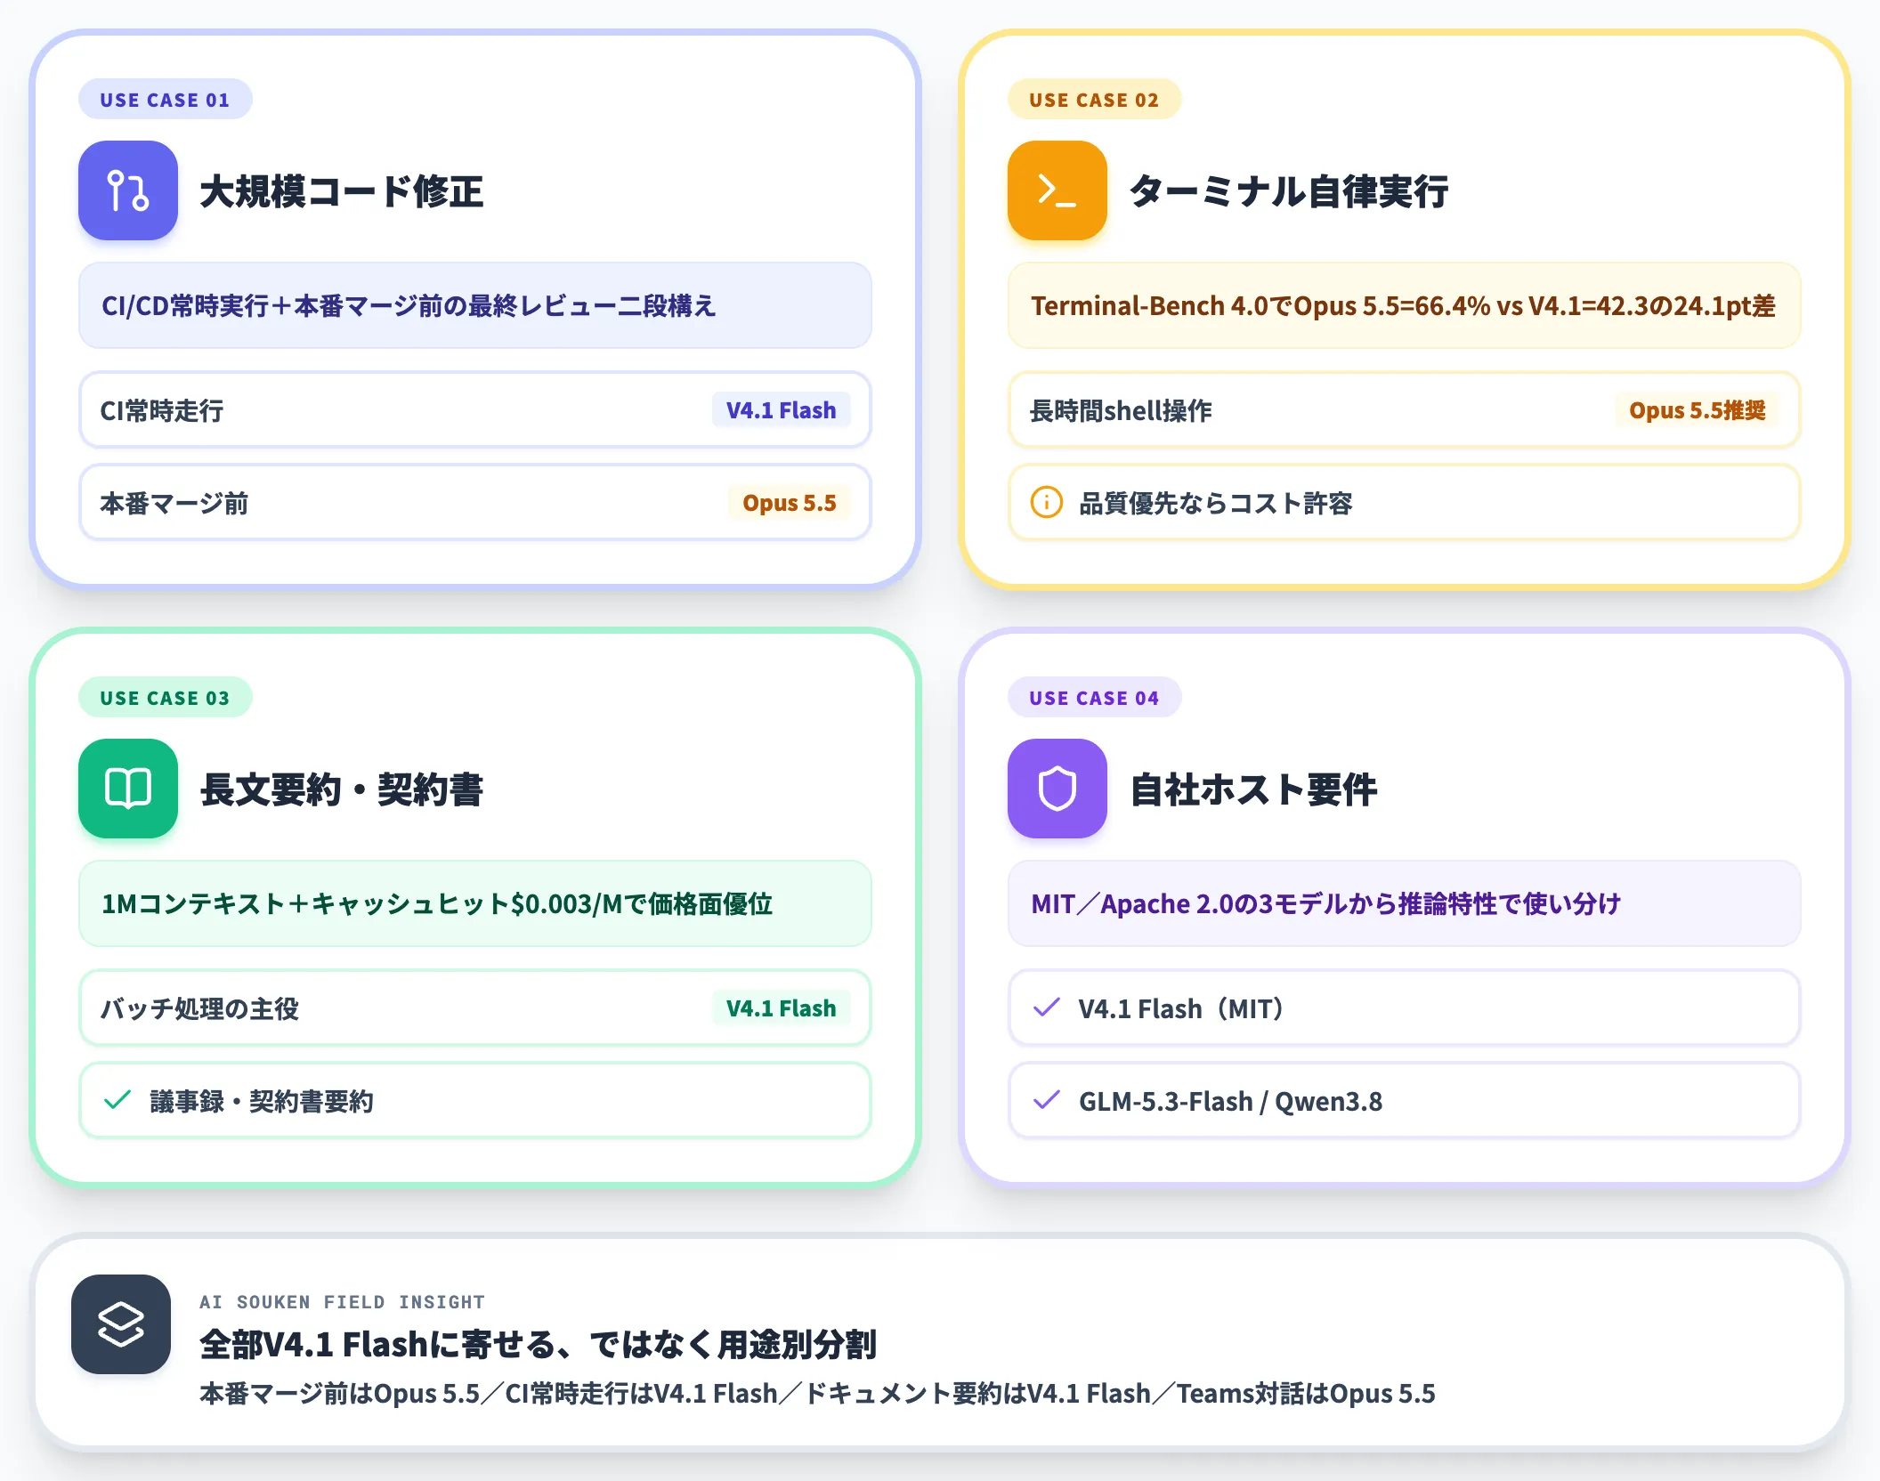Click the MIT／Apache 2.0 license summary box
1880x1481 pixels.
coord(1405,903)
